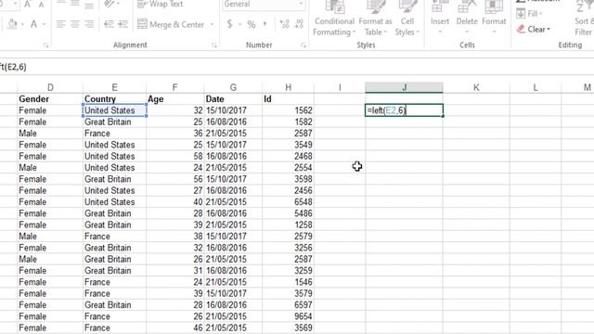Select column L header

pos(536,87)
